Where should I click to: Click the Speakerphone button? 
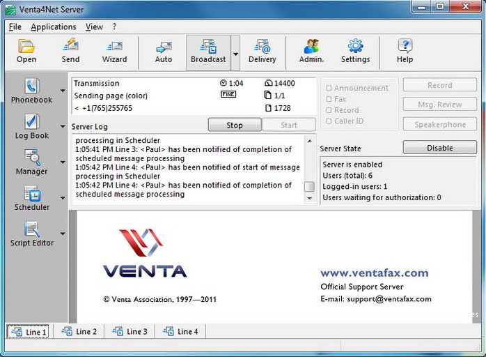coord(440,124)
